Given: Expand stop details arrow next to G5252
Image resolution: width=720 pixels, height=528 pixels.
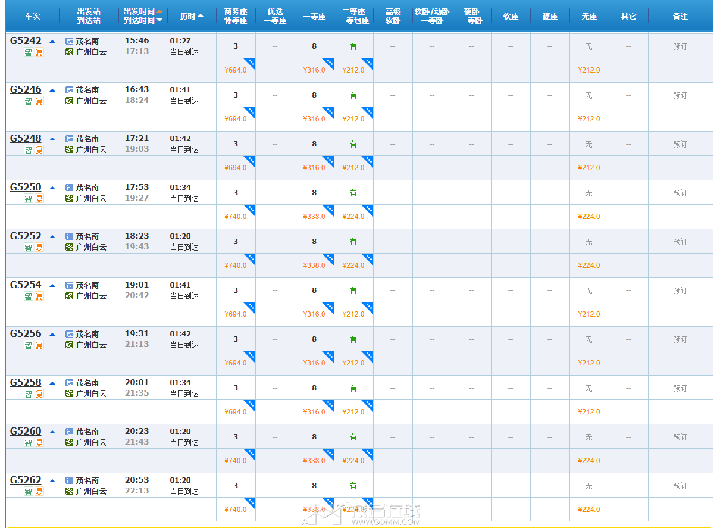Looking at the screenshot, I should (x=52, y=236).
